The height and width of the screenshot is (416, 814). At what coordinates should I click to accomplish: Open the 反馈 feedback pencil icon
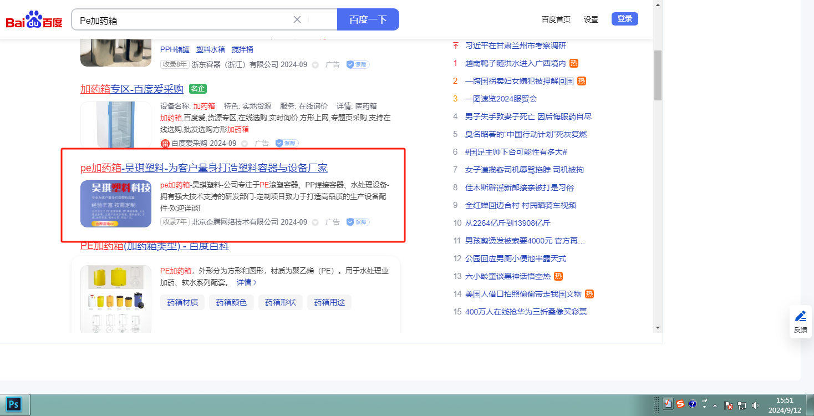click(800, 316)
